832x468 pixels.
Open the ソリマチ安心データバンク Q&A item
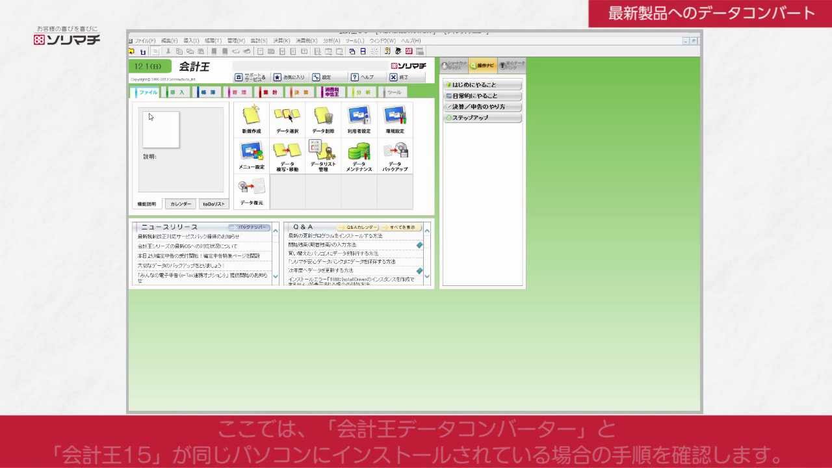coord(342,261)
